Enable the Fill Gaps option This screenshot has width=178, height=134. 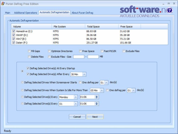click(x=29, y=51)
